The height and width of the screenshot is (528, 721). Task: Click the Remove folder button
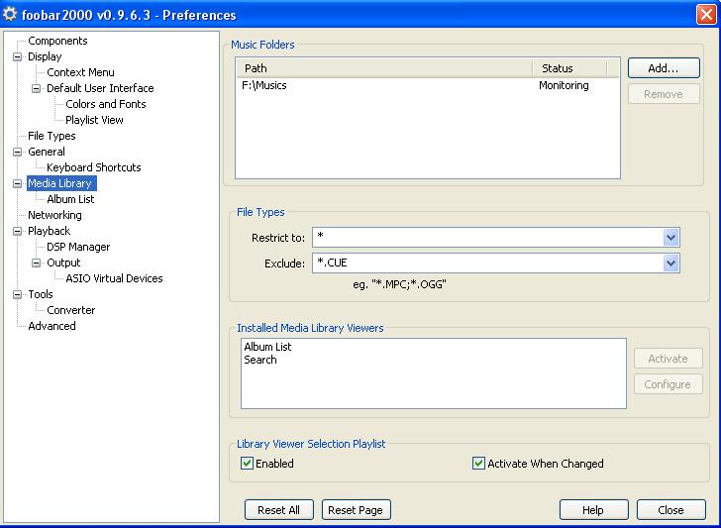(664, 94)
